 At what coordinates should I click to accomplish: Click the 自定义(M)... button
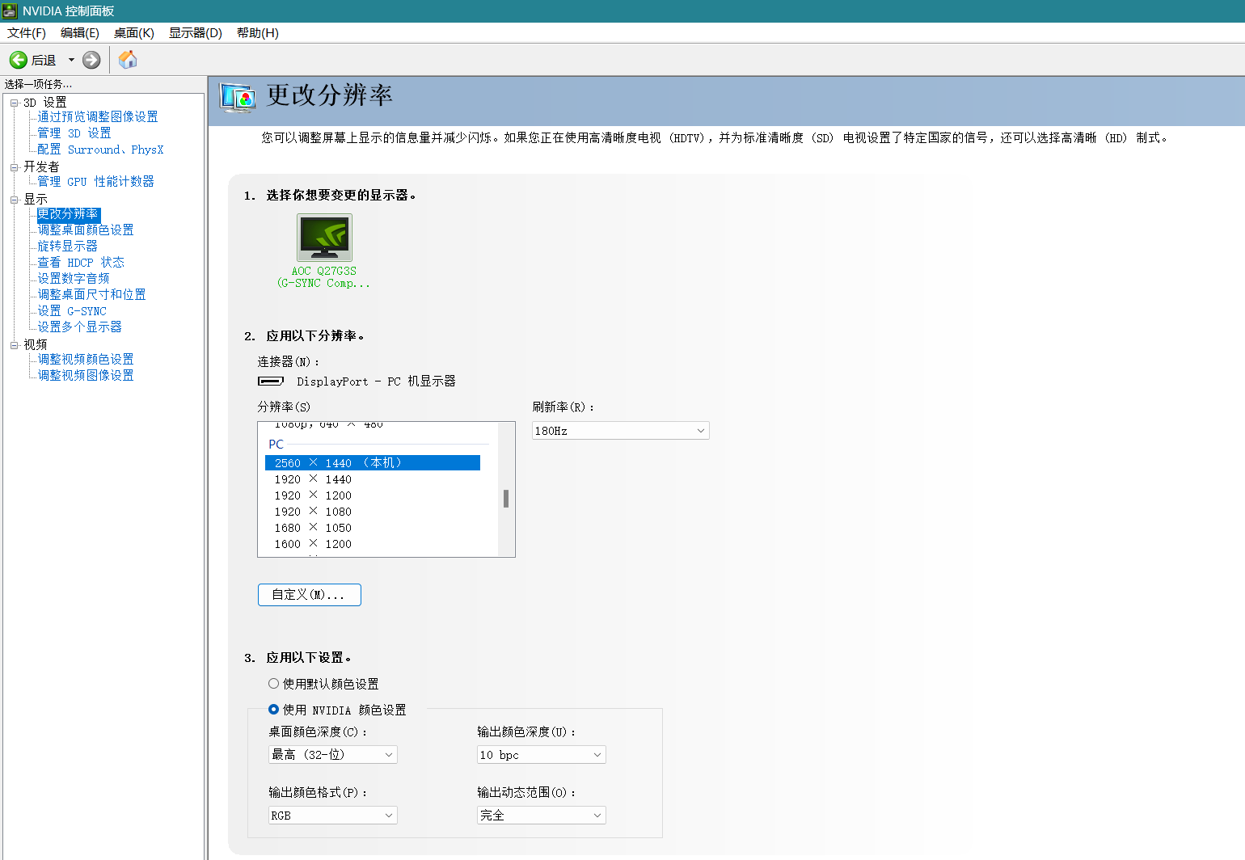point(310,595)
